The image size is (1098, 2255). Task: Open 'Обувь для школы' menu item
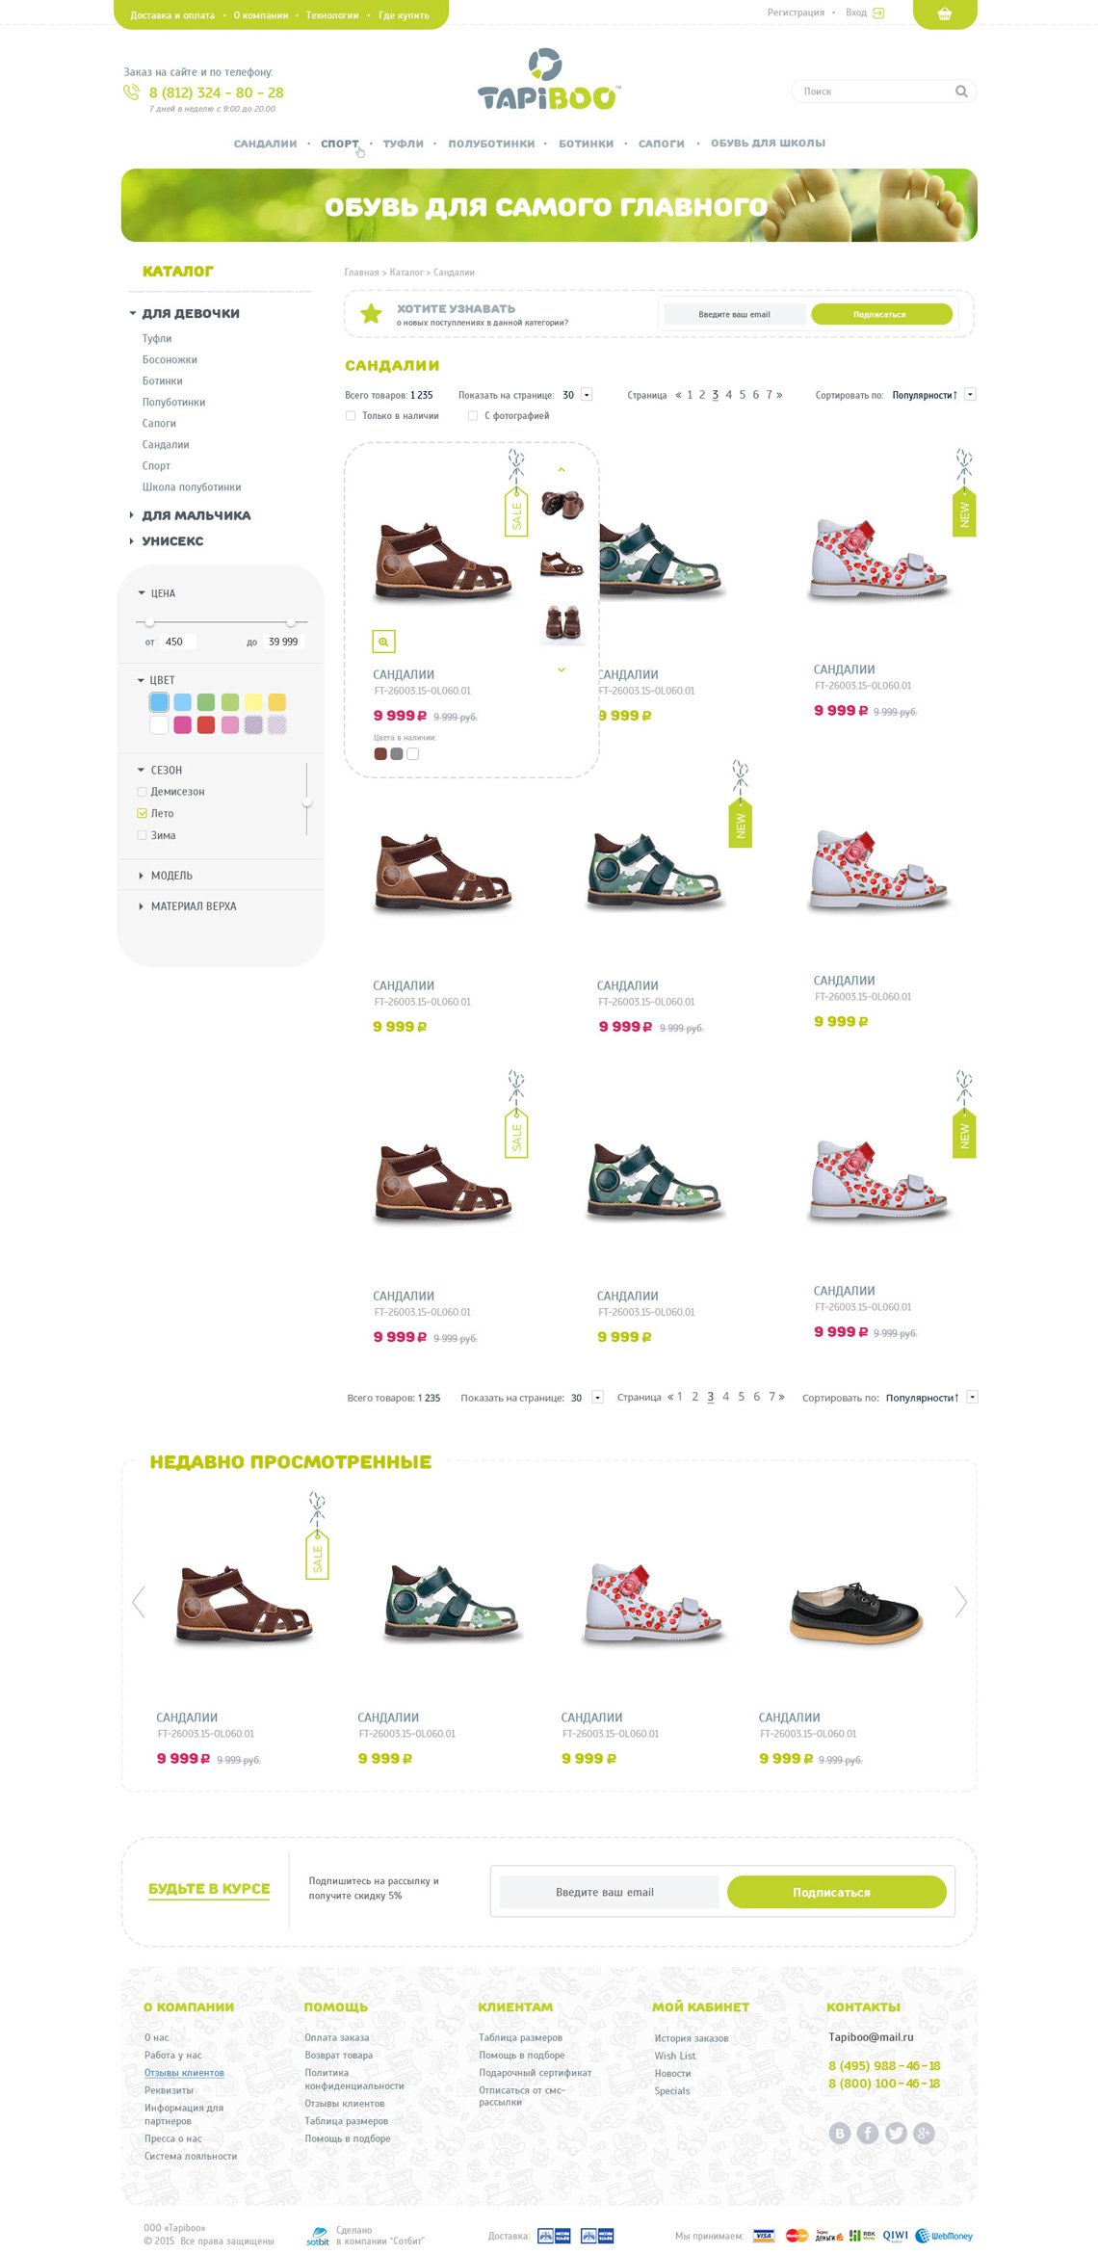pyautogui.click(x=768, y=144)
